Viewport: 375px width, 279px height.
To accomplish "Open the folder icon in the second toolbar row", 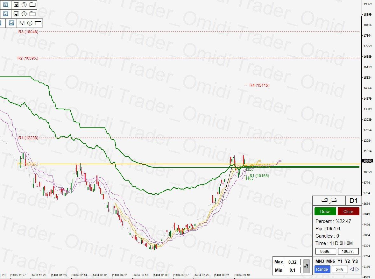I will coord(32,14).
